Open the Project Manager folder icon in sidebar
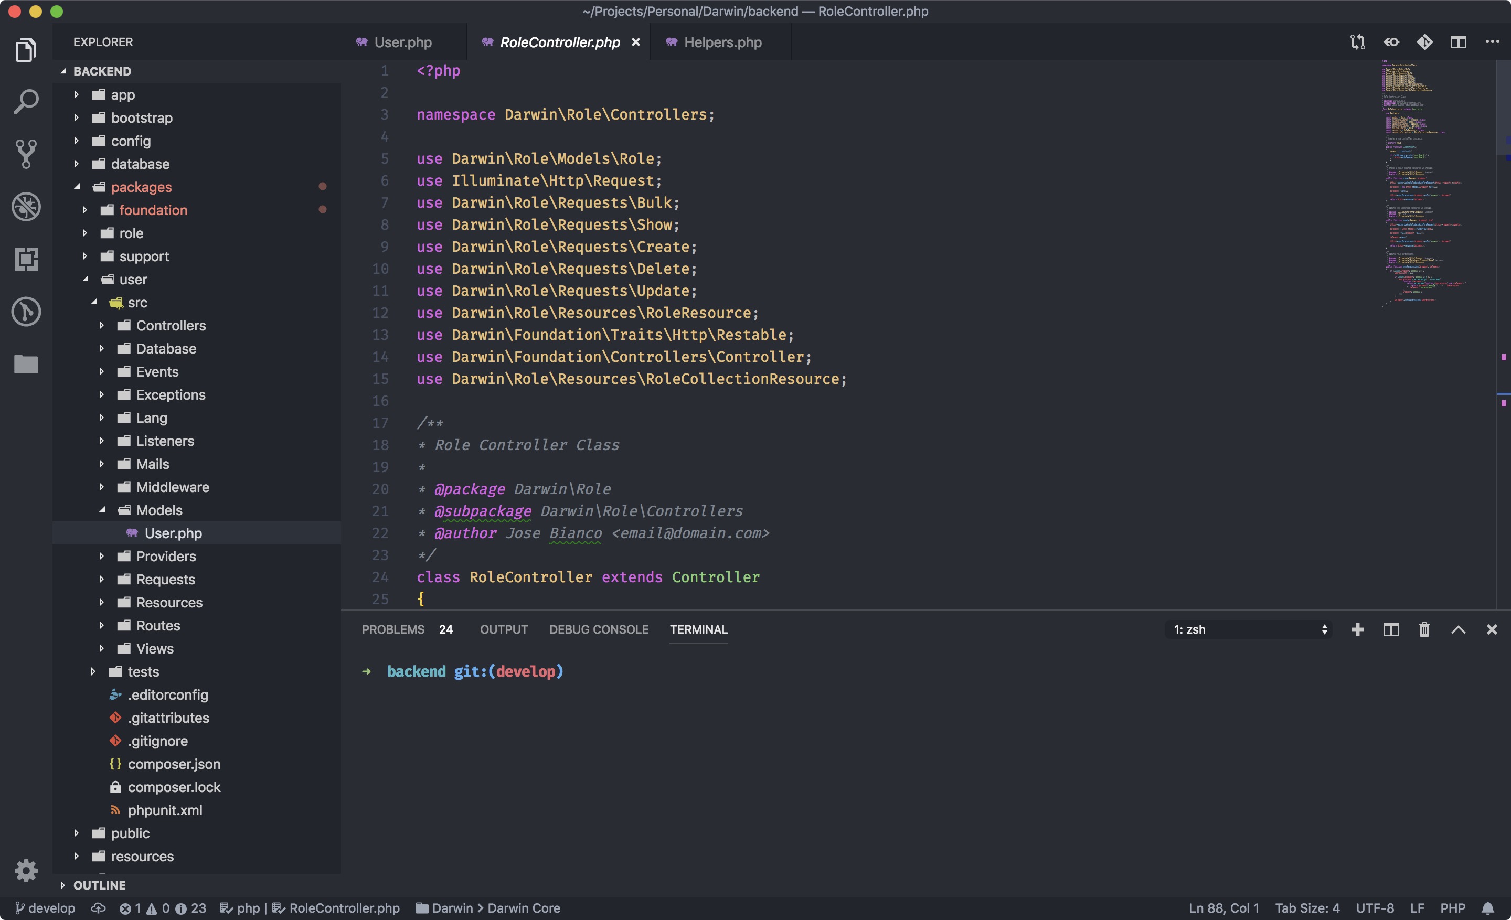1511x920 pixels. coord(26,364)
